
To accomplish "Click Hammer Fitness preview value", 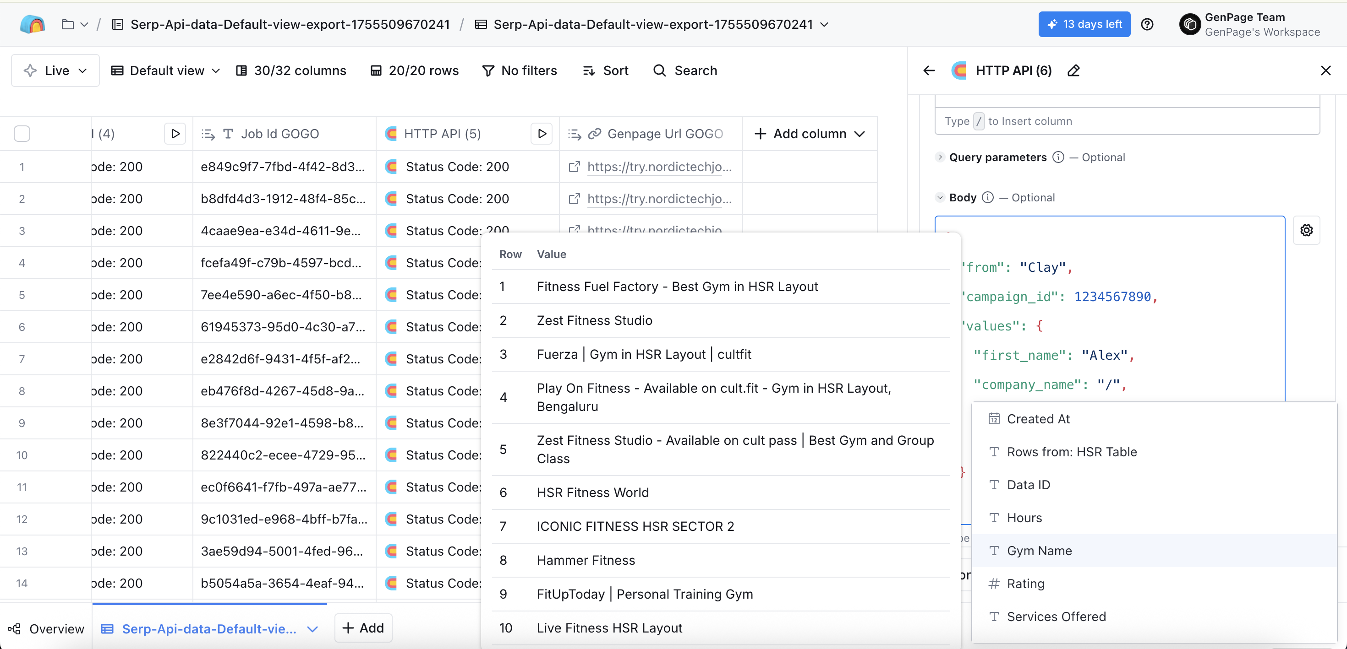I will coord(586,560).
